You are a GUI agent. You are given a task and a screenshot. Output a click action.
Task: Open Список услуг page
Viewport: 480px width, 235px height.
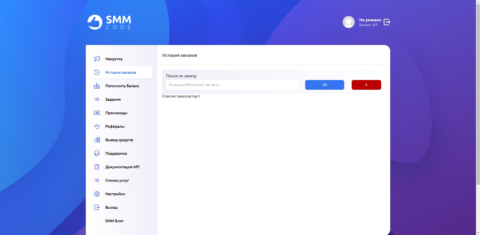pyautogui.click(x=121, y=180)
